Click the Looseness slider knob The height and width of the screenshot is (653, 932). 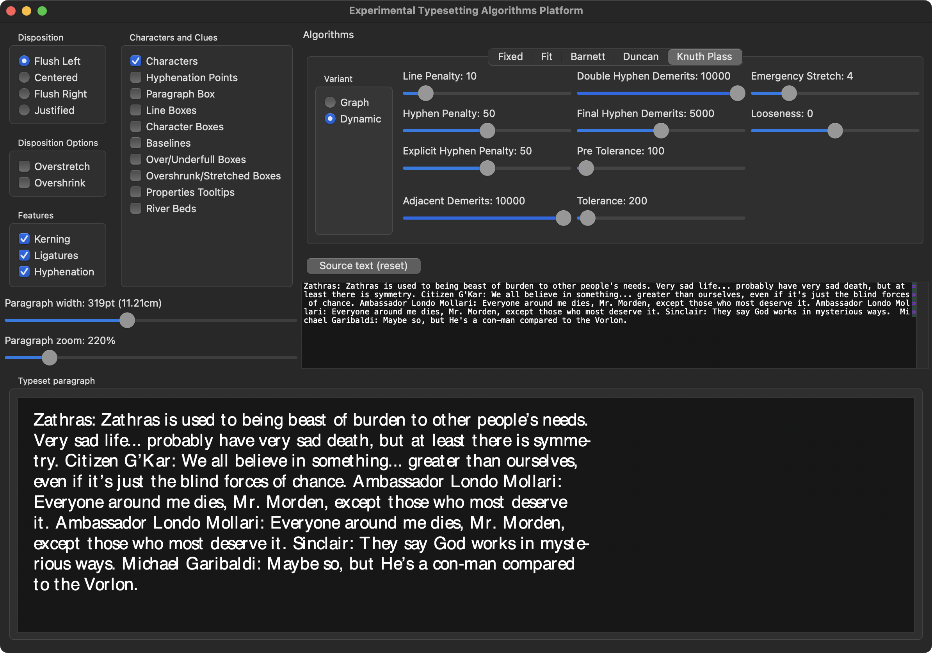(x=834, y=131)
